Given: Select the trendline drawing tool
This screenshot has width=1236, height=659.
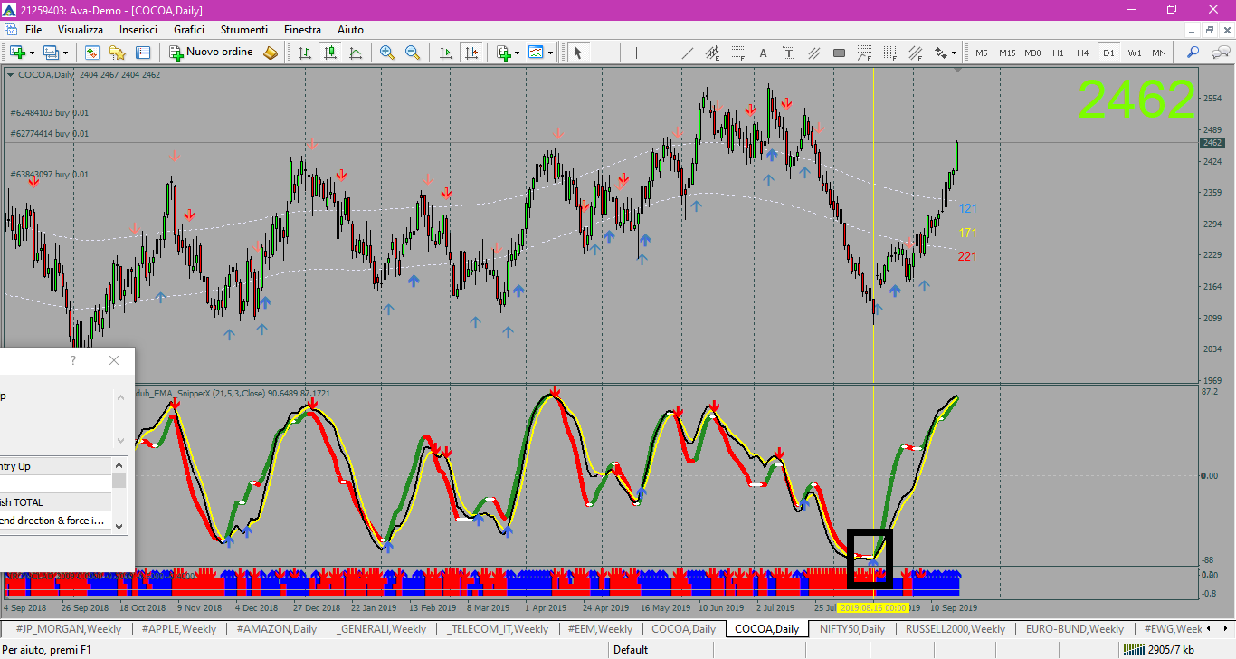Looking at the screenshot, I should click(688, 53).
